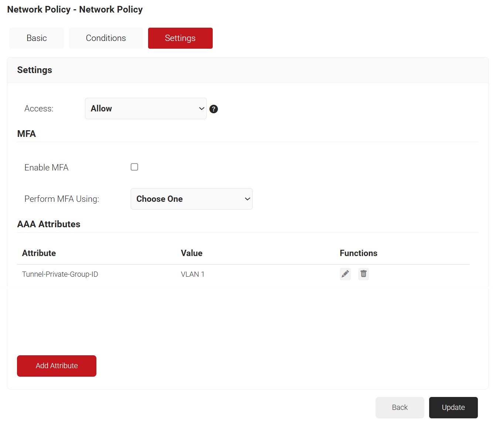This screenshot has width=493, height=425.
Task: Click the Functions column header
Action: (358, 253)
